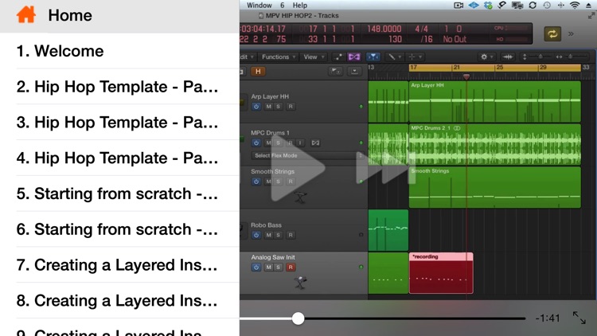Image resolution: width=597 pixels, height=336 pixels.
Task: Solo the Analog Saw Init track
Action: point(278,268)
